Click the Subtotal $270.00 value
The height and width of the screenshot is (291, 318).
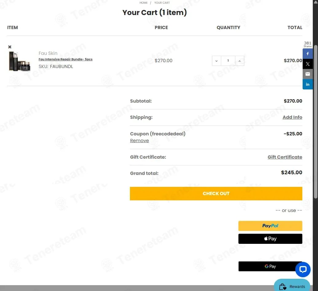293,101
